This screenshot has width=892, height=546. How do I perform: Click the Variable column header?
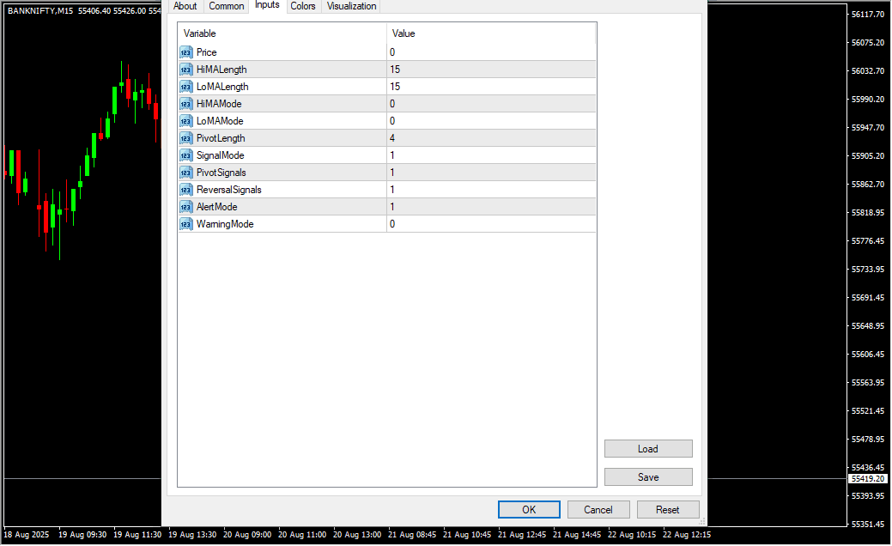click(x=282, y=33)
